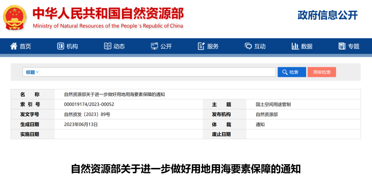372x180 pixels.
Task: Click the open book icon for 动态
Action: (x=108, y=46)
